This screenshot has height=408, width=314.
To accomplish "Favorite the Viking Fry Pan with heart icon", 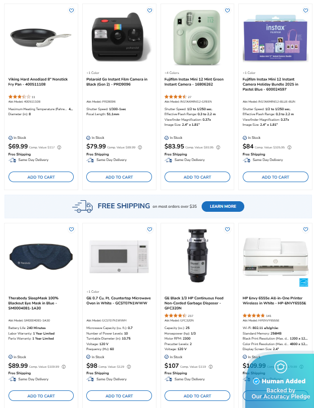I will (71, 11).
